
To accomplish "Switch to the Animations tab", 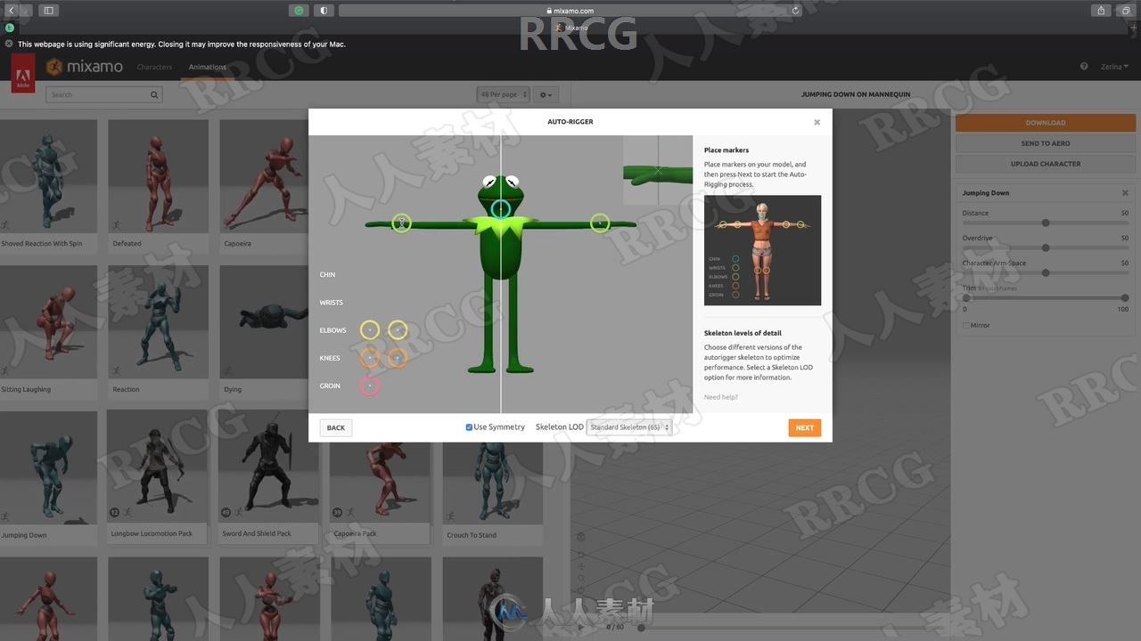I will 207,67.
